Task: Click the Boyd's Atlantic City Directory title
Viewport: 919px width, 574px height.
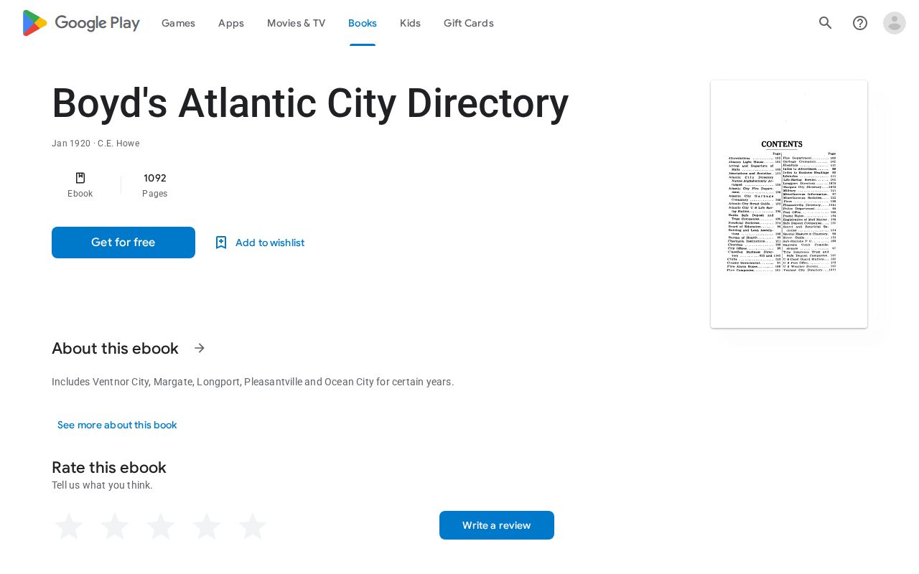Action: (x=310, y=103)
